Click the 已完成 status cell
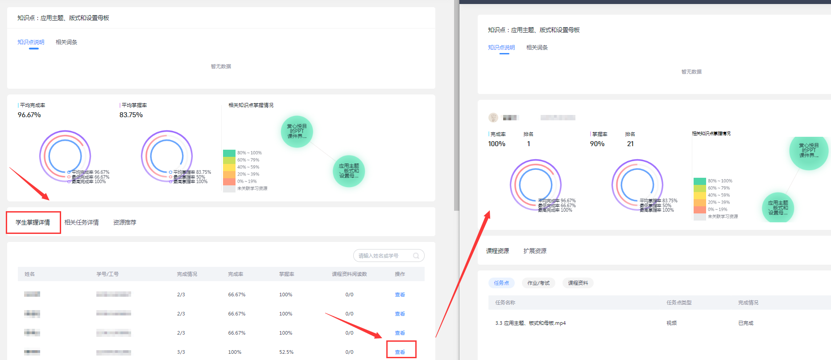This screenshot has height=360, width=831. coord(746,323)
